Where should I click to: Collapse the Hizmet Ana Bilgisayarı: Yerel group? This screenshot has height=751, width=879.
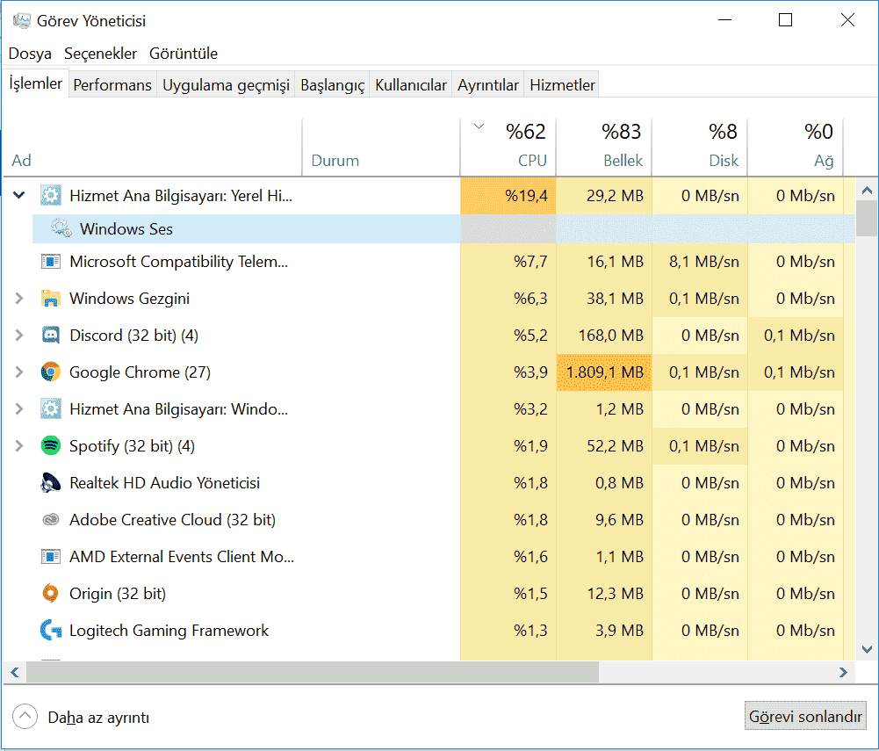[19, 195]
